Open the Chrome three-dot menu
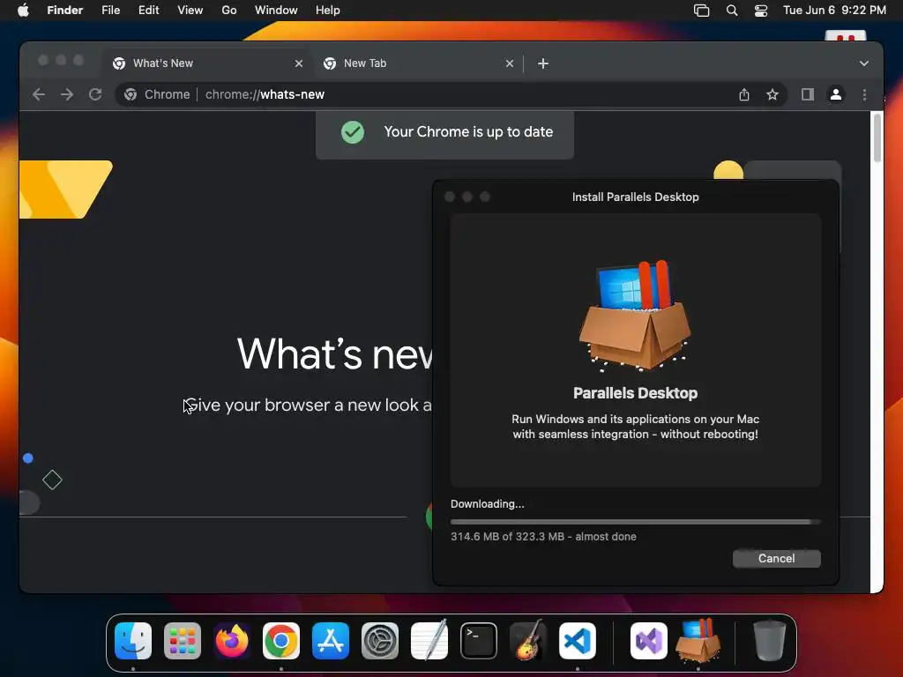Screen dimensions: 903x677 tap(864, 94)
